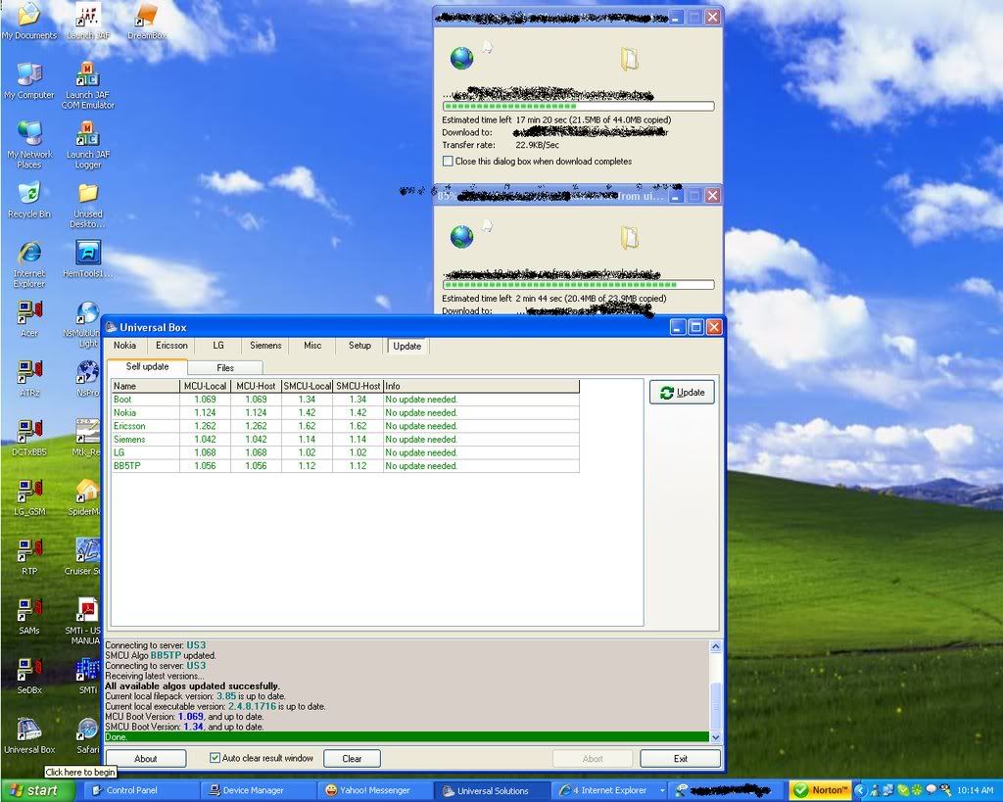Viewport: 1003px width, 802px height.
Task: Select the SMTi desktop icon below the manual
Action: pos(87,676)
